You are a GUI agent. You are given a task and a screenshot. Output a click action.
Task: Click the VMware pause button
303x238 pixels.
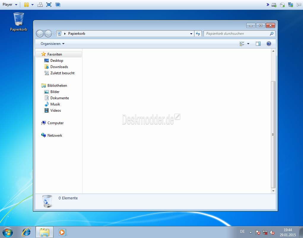coord(26,5)
